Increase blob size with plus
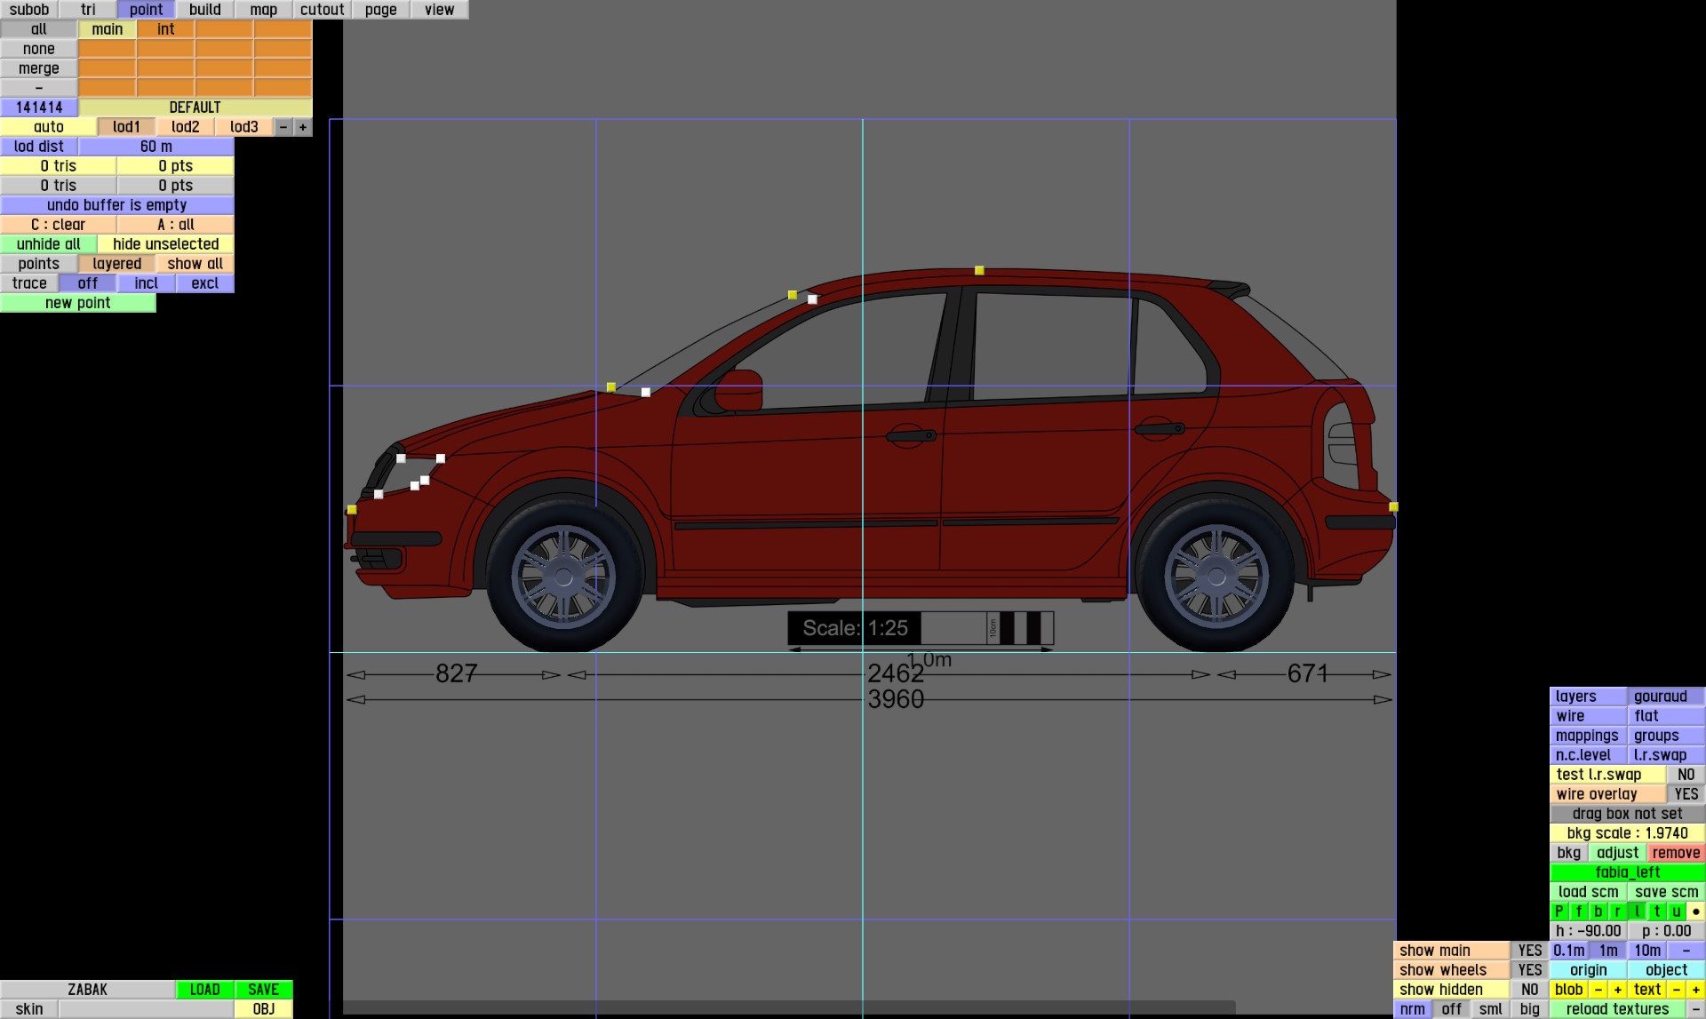Image resolution: width=1706 pixels, height=1019 pixels. coord(1617,990)
